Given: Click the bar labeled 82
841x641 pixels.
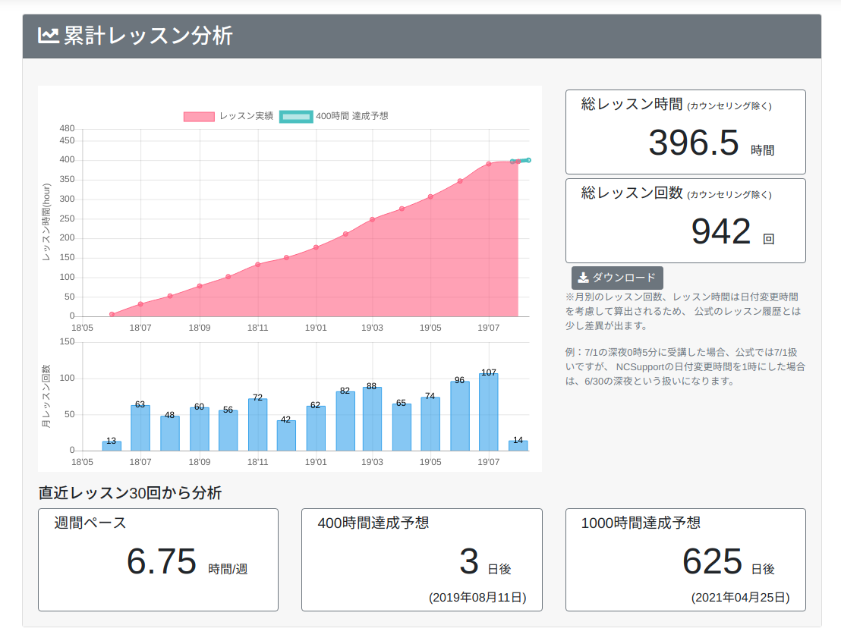Looking at the screenshot, I should click(x=345, y=421).
